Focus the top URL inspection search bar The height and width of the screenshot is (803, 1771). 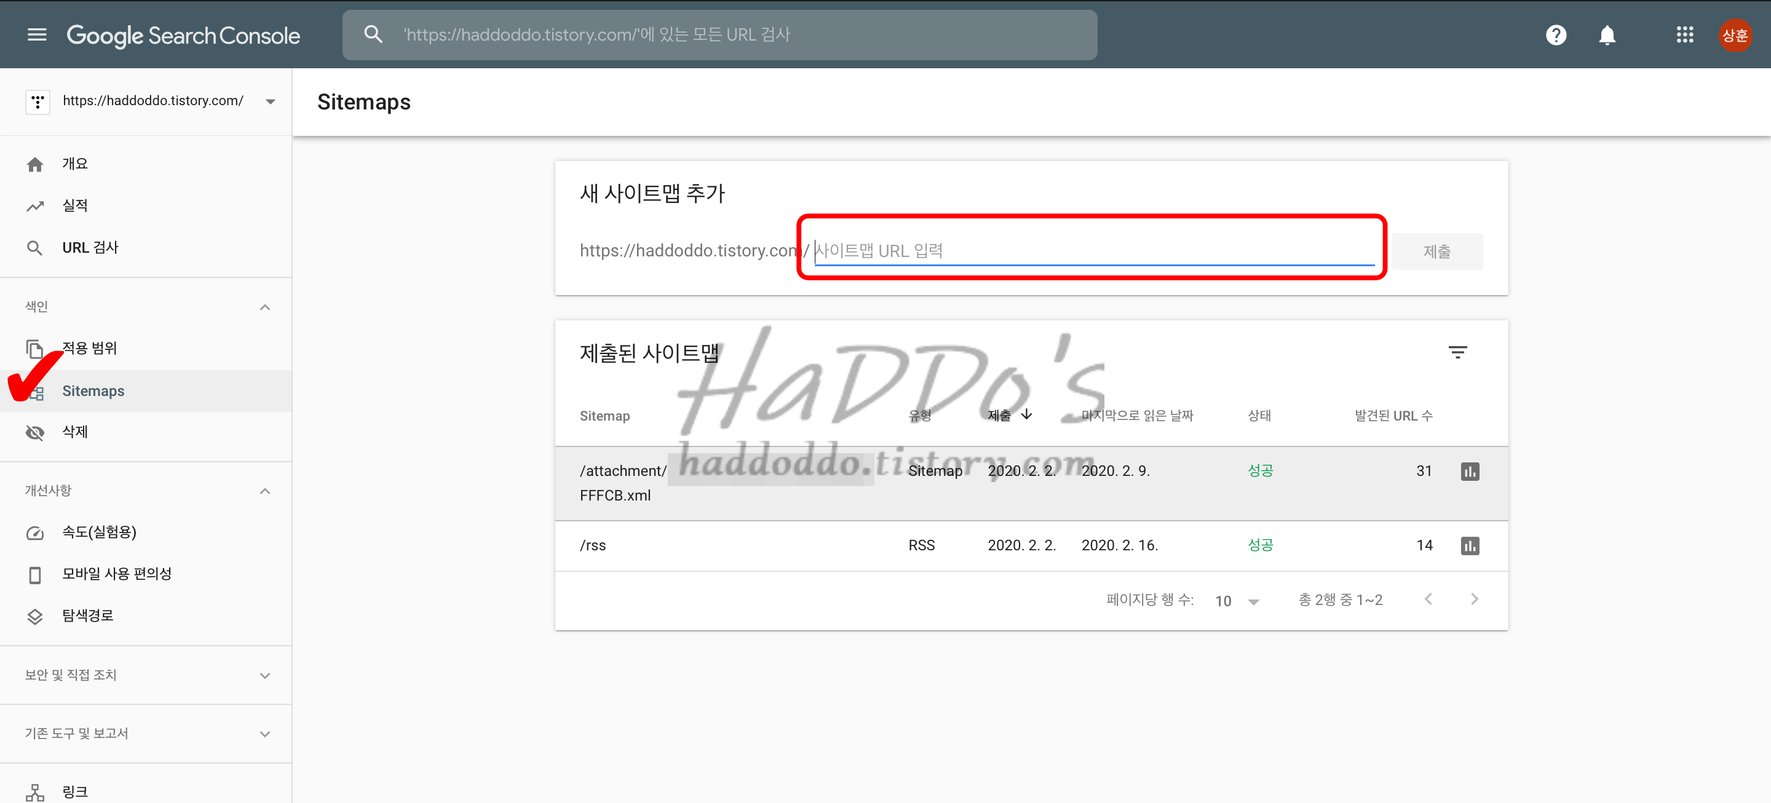[719, 34]
